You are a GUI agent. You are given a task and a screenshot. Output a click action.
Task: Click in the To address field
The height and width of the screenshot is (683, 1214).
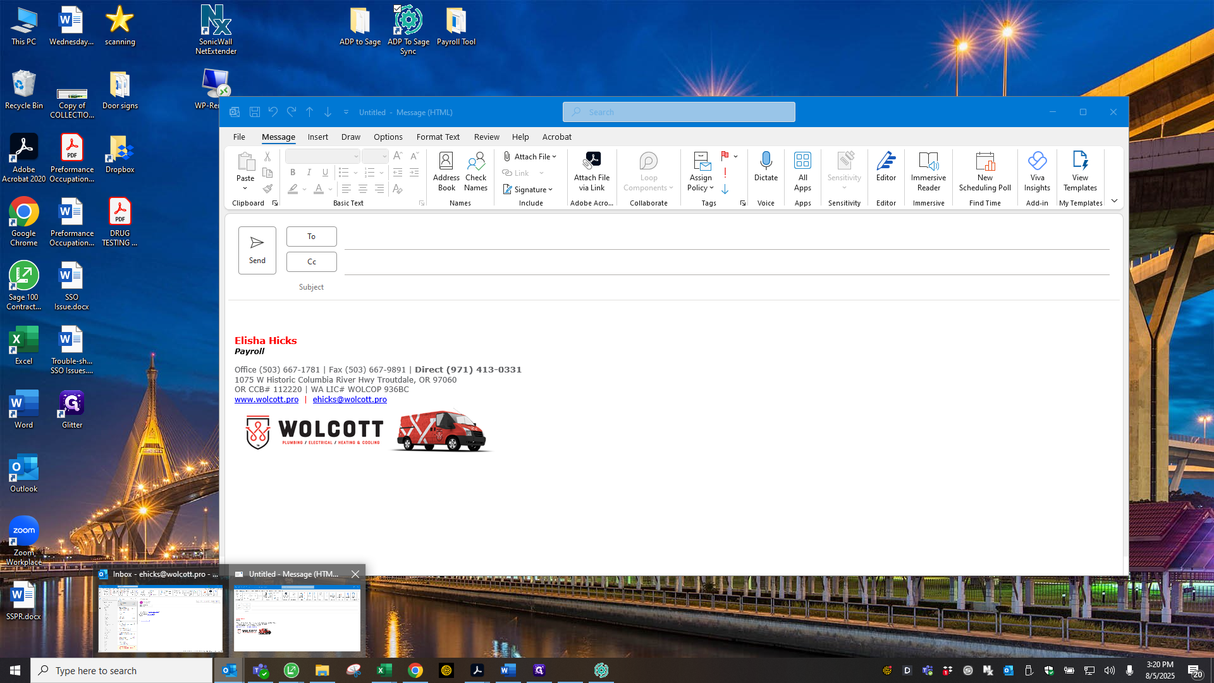click(x=727, y=238)
